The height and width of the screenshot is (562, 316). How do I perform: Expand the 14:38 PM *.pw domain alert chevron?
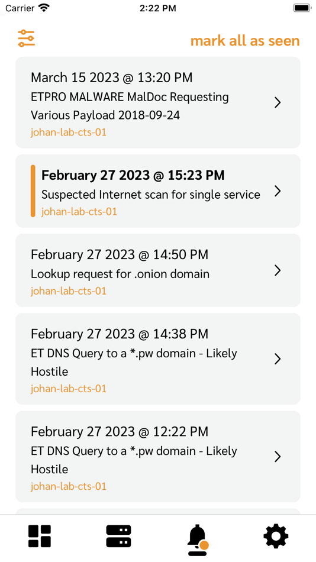pyautogui.click(x=278, y=358)
